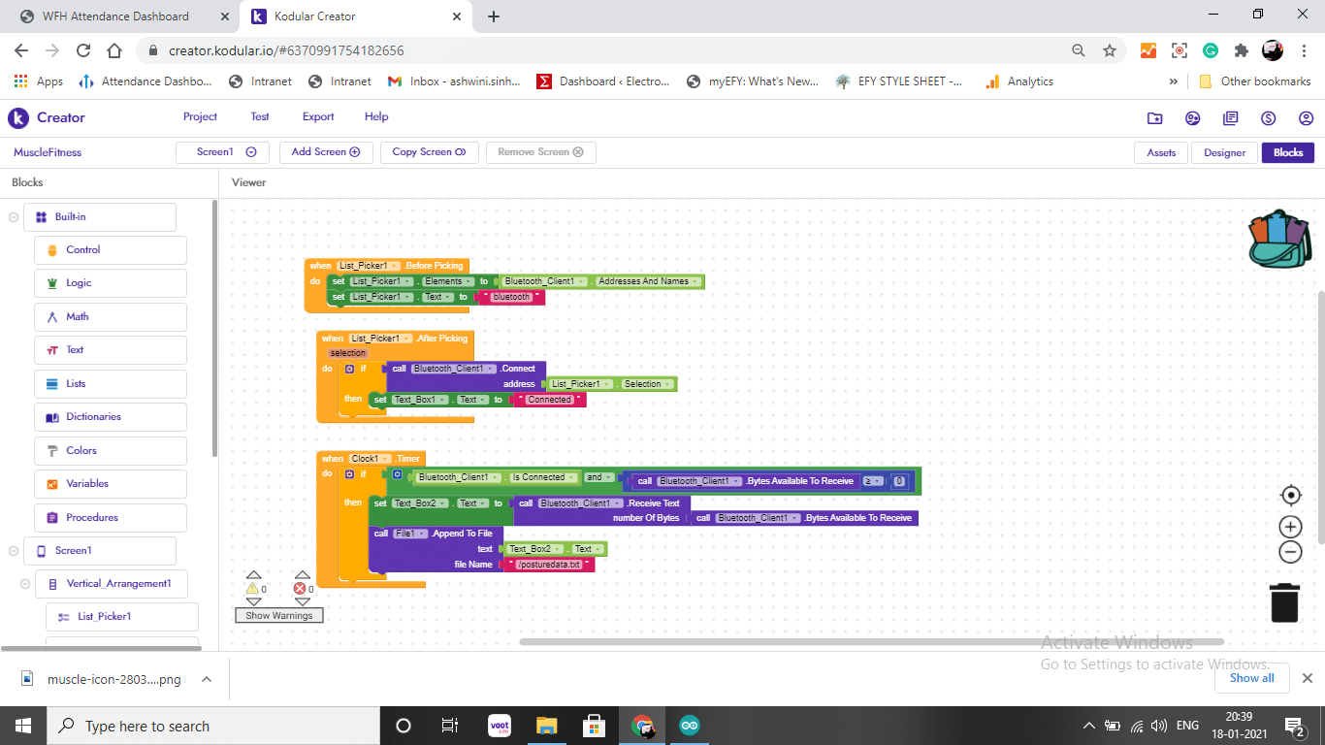Open the Variables blocks category

pos(111,484)
